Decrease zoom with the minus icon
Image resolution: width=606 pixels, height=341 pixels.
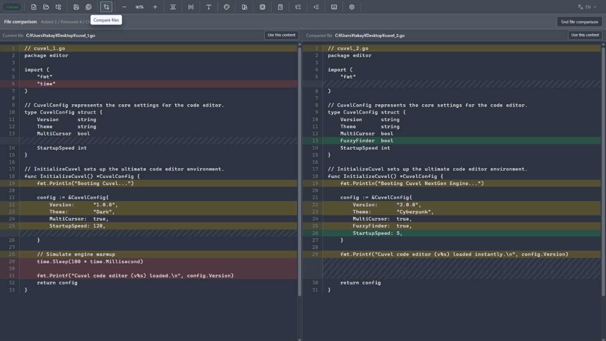click(124, 7)
